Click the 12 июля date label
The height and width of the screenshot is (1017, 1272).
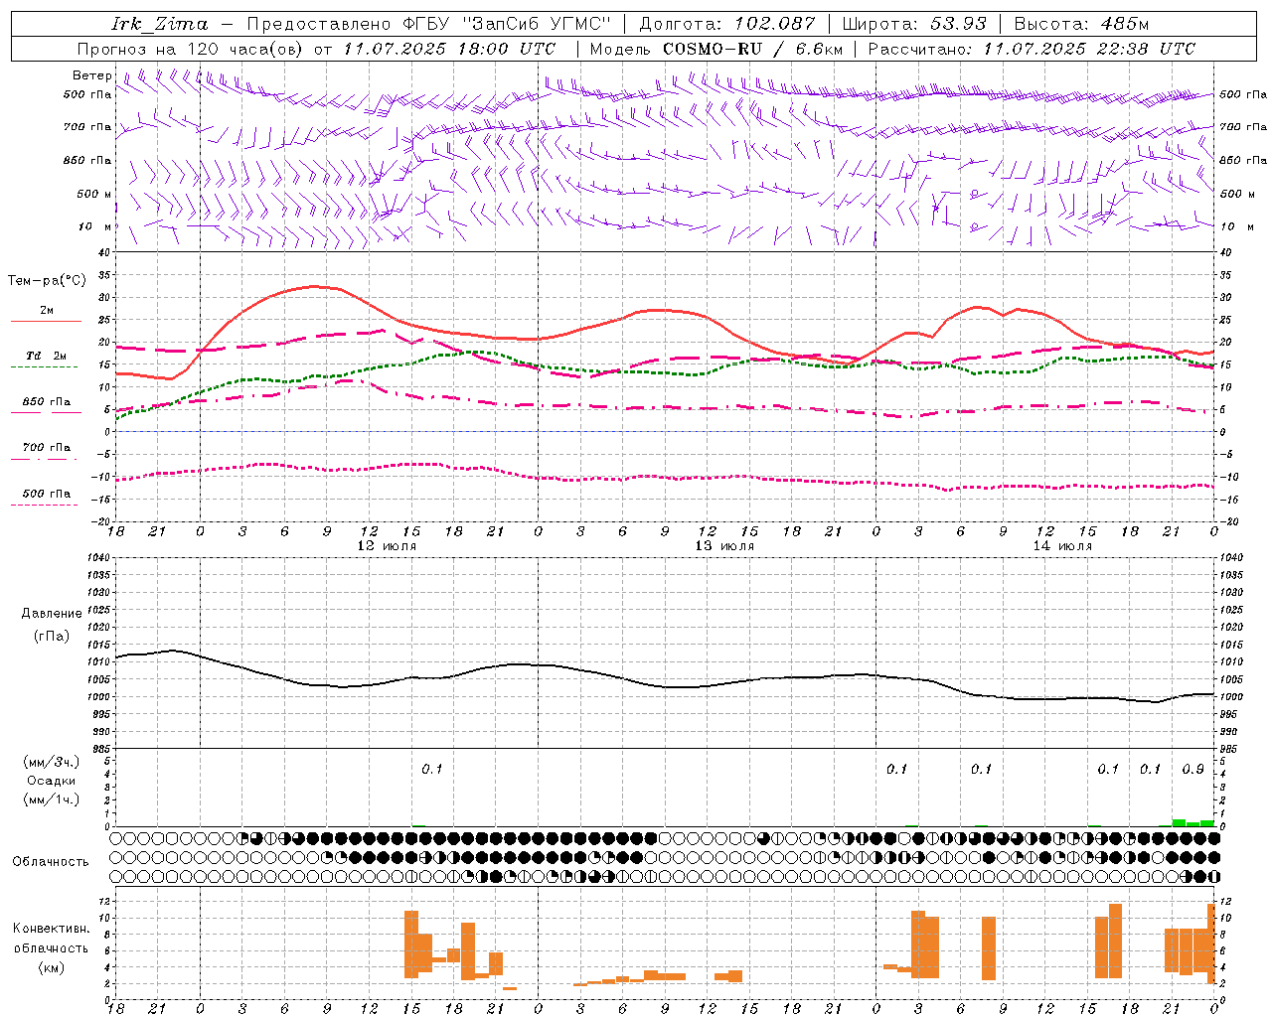387,546
